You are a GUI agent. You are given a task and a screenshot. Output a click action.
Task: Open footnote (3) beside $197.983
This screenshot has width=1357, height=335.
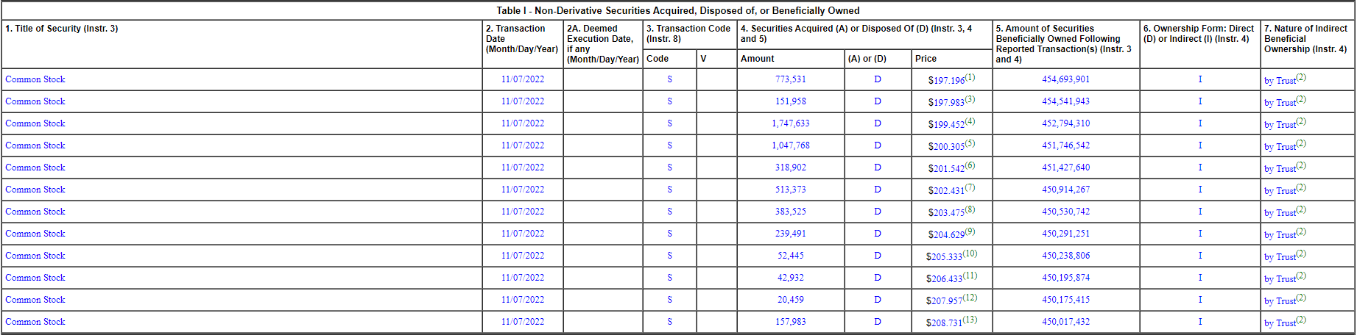point(970,99)
